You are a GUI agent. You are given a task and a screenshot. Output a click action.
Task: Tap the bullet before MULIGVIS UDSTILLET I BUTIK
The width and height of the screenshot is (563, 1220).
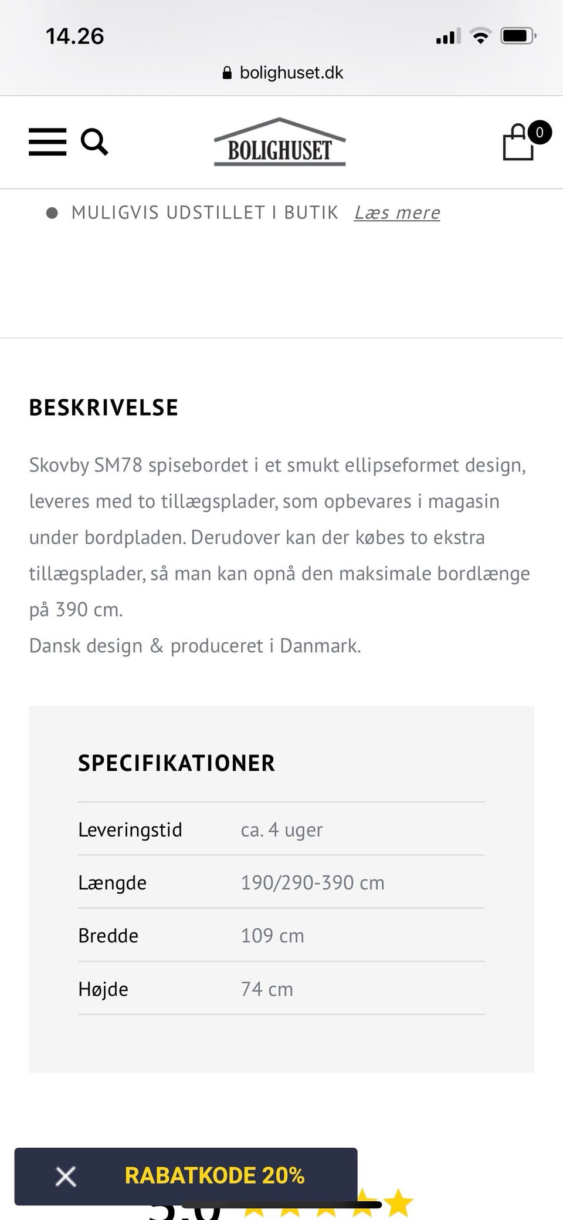52,213
